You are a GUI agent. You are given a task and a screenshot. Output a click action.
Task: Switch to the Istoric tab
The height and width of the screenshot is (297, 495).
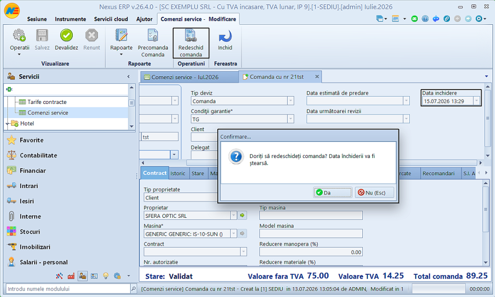[178, 173]
